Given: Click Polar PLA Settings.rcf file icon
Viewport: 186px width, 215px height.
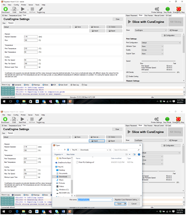Looking at the screenshot, I should 77,162.
